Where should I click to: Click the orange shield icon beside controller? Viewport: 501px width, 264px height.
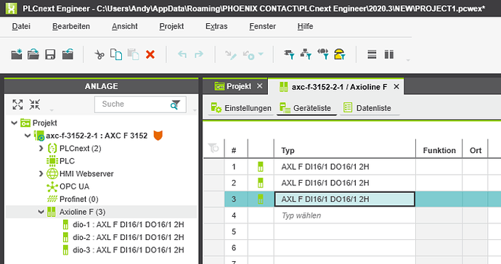pos(158,136)
